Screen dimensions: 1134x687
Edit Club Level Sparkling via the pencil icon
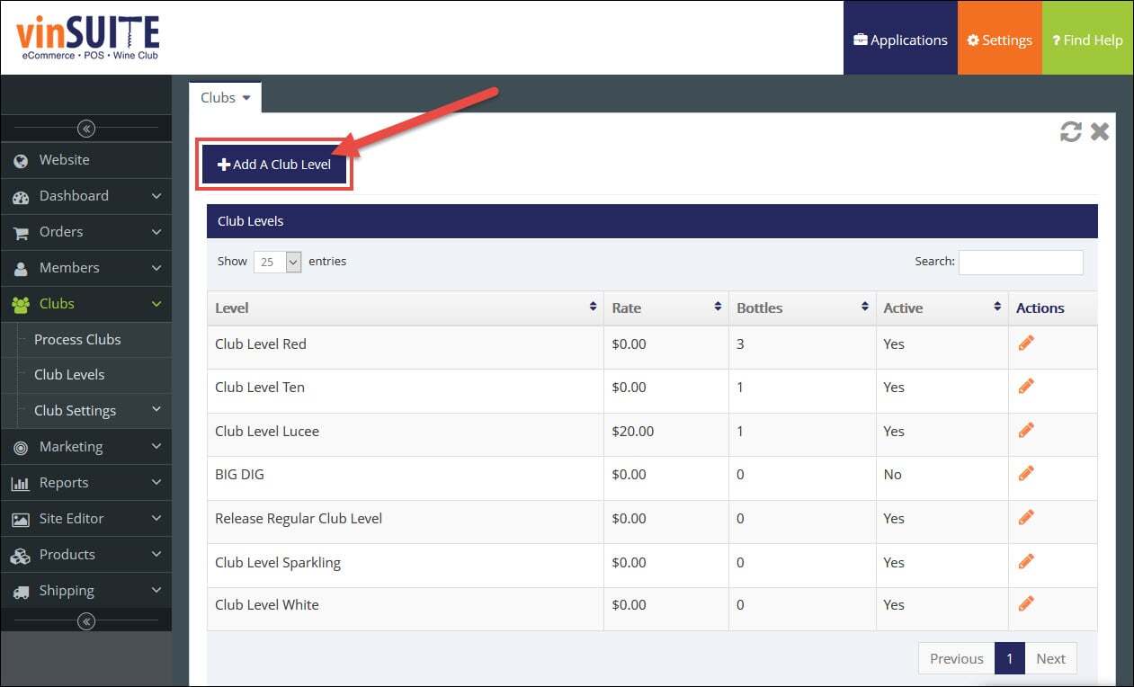tap(1026, 561)
